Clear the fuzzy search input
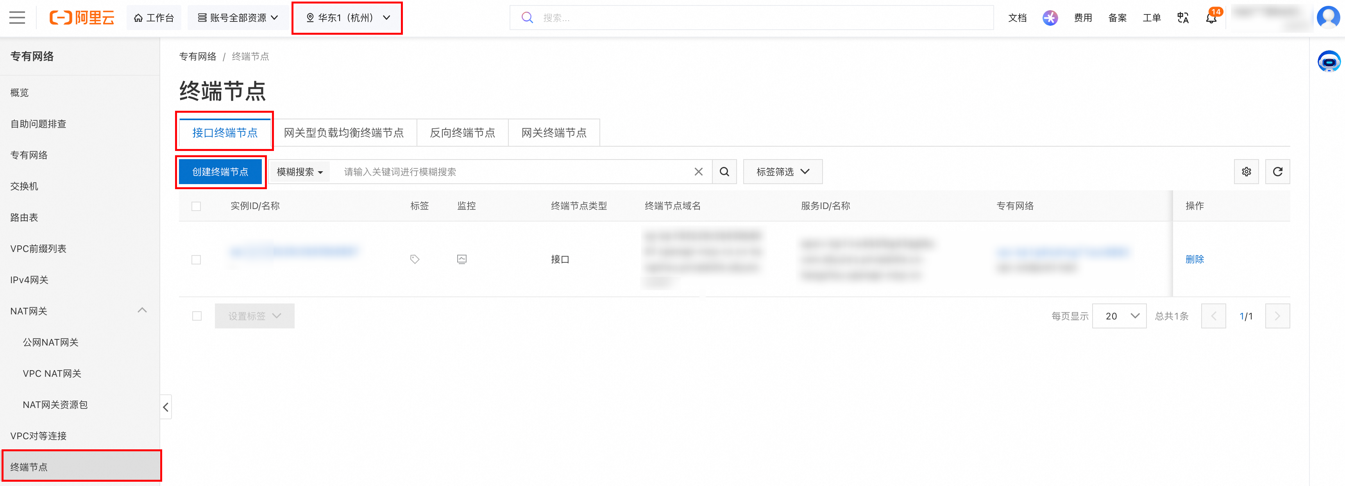 click(x=698, y=172)
